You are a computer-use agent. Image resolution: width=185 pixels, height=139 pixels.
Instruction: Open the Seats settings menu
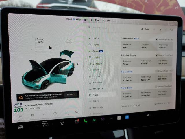tap(96, 51)
